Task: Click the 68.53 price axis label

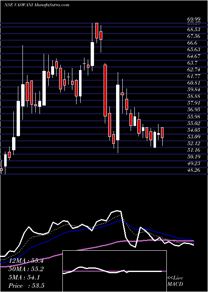Action: (x=194, y=30)
